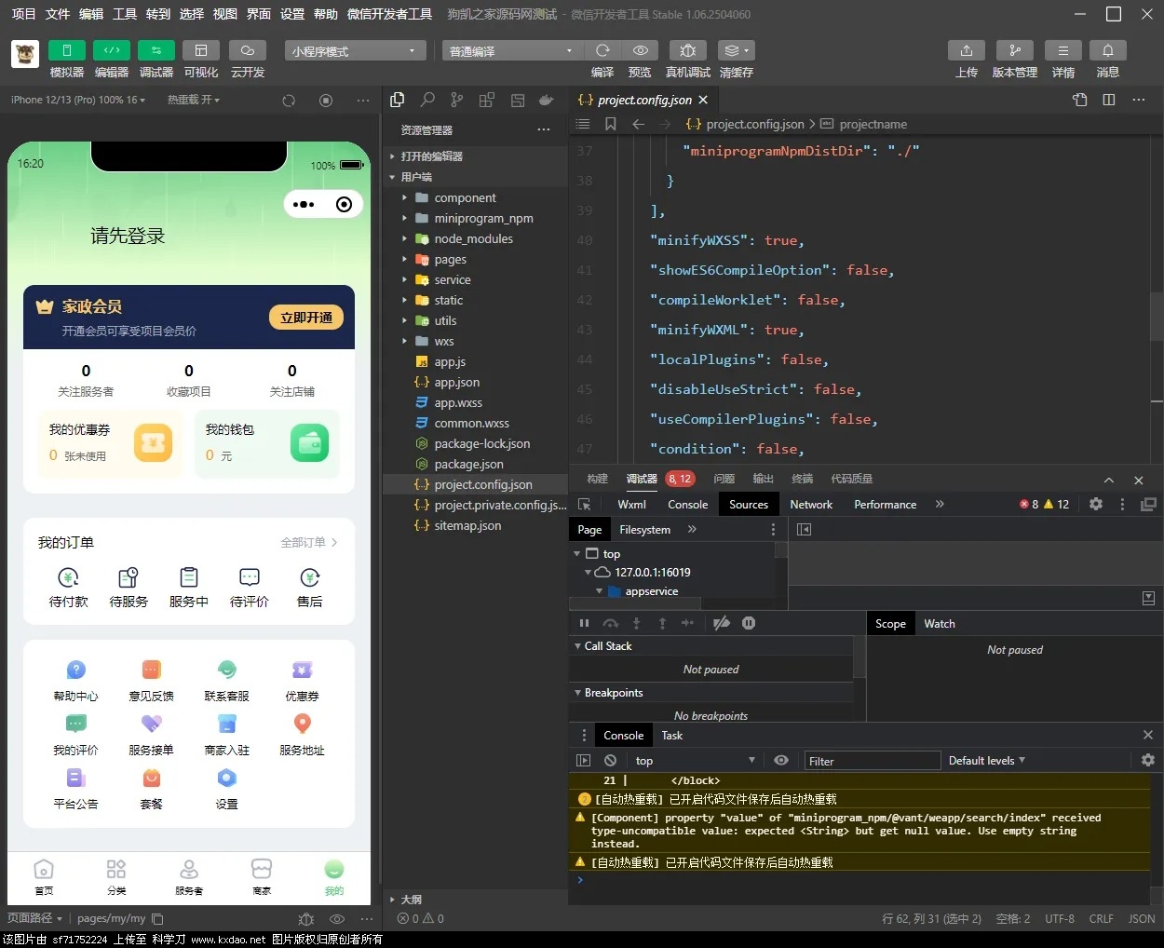Open the 小程序模式 mode dropdown
The image size is (1164, 948).
pos(354,51)
